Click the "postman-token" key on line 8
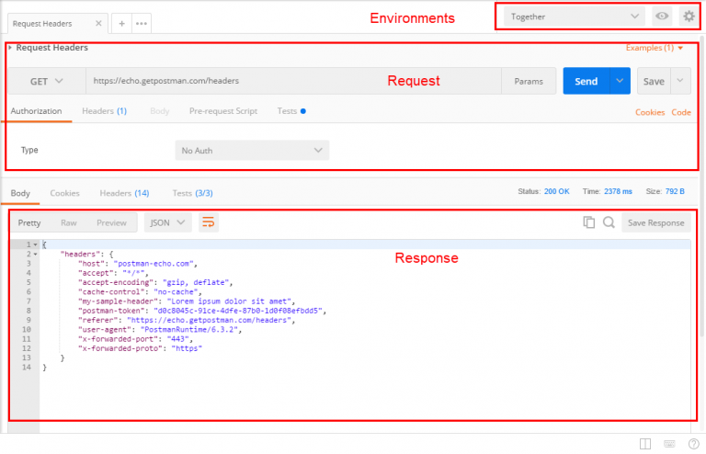The width and height of the screenshot is (706, 454). (x=110, y=311)
